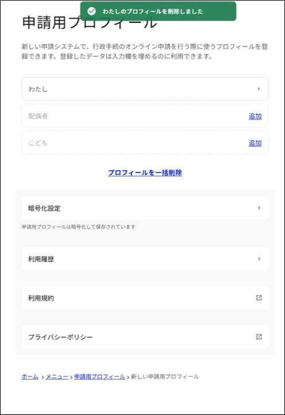Add a こども profile via 追加 link
Screen dimensions: 285x415
pos(255,143)
